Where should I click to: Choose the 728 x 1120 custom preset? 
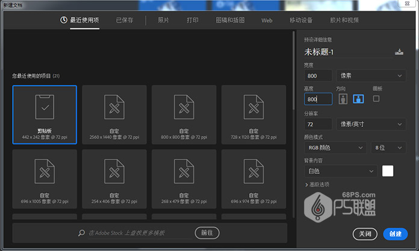point(254,115)
